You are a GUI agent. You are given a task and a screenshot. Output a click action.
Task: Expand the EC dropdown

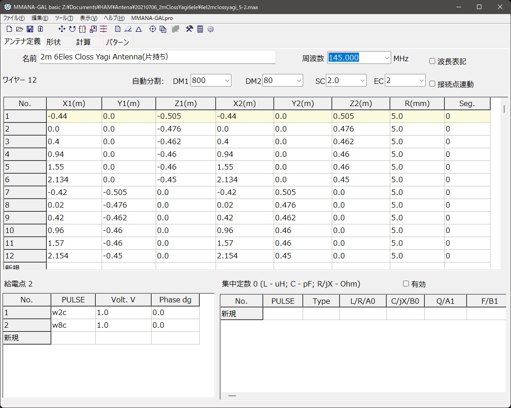(x=421, y=81)
